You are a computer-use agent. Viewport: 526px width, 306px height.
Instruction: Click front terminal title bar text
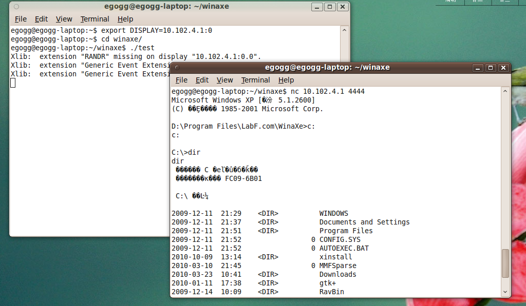click(x=327, y=67)
